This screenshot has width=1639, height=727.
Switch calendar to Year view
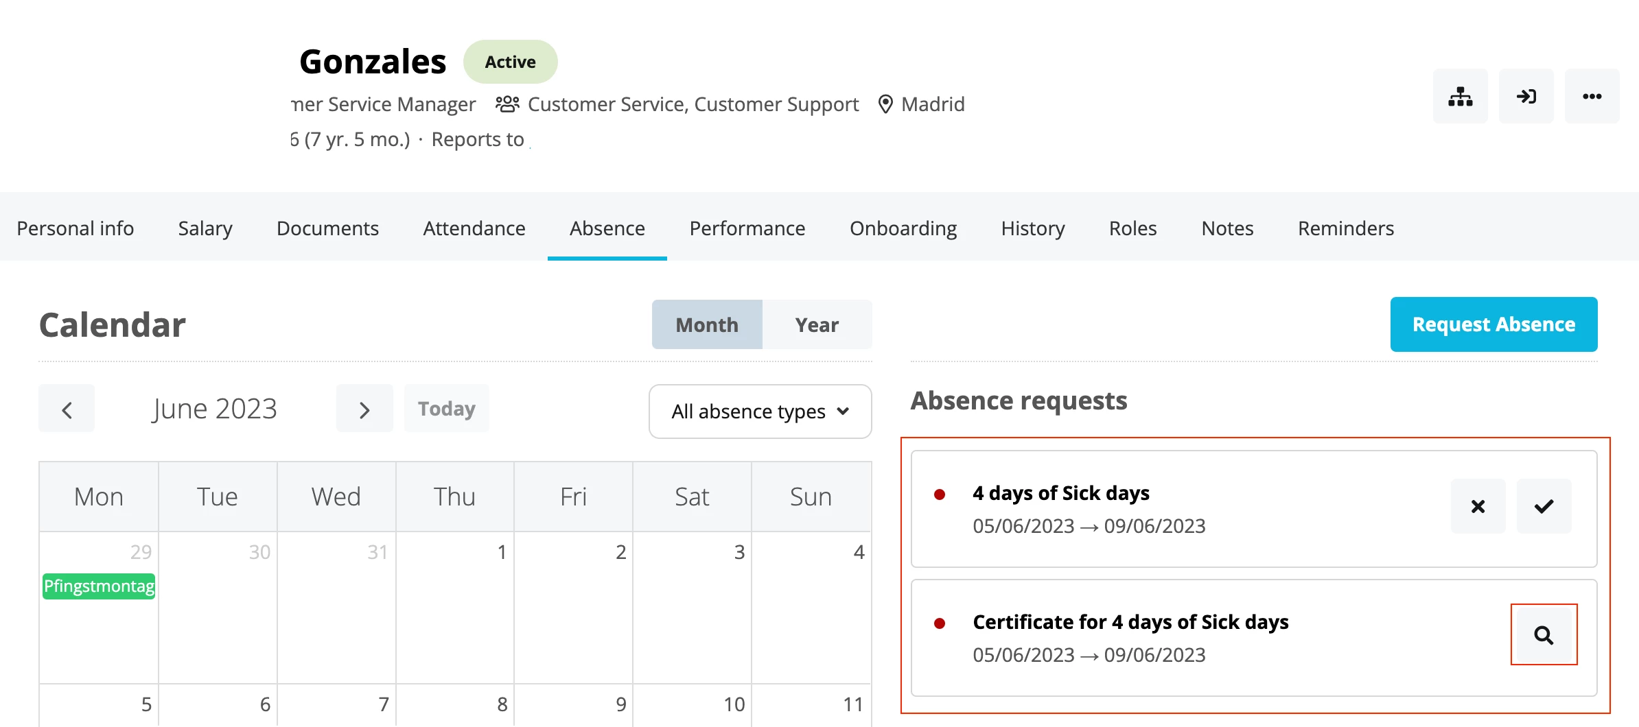pos(817,324)
